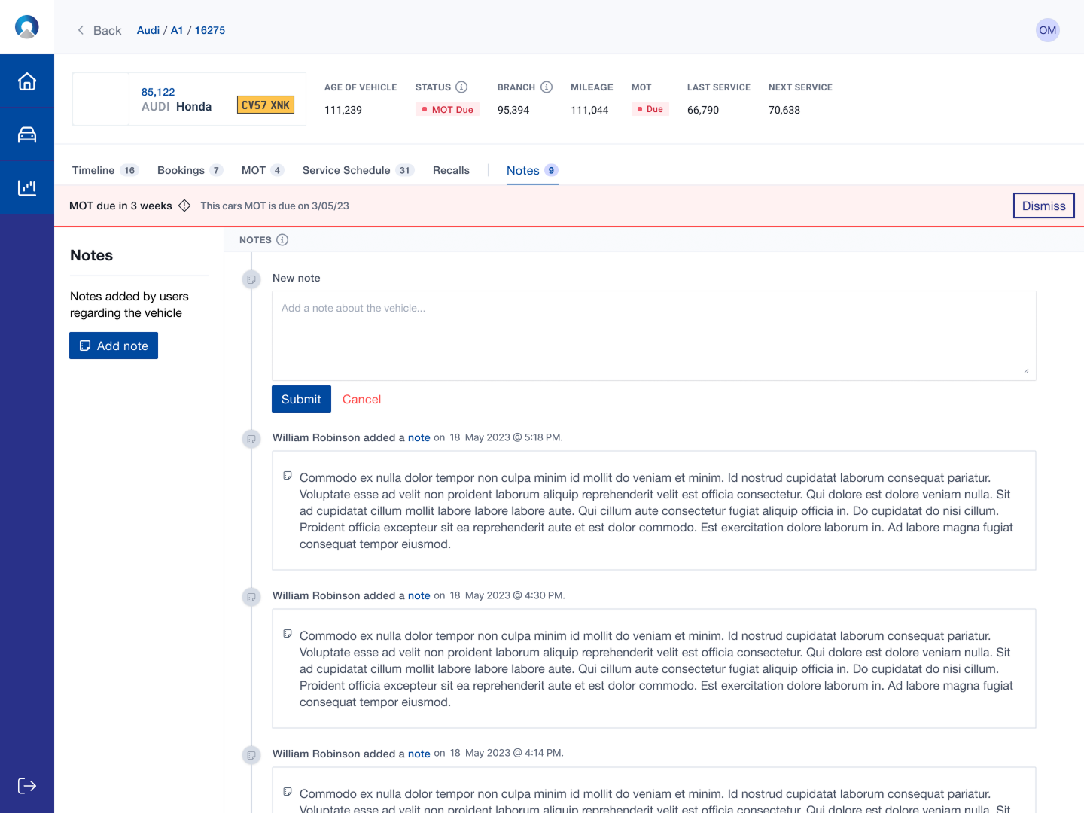Click the logout icon at sidebar bottom
The image size is (1084, 813).
coord(27,785)
